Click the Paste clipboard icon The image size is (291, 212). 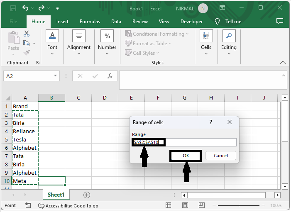14,38
